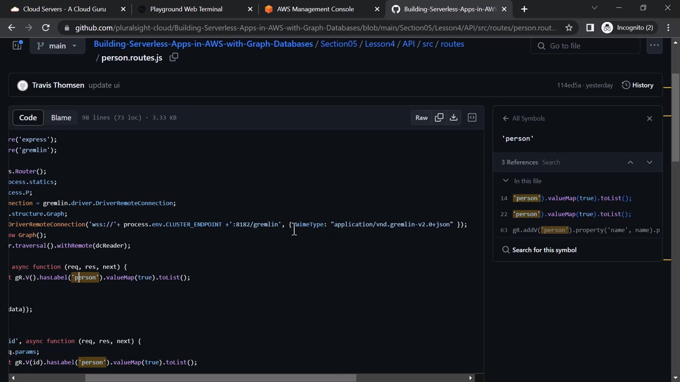Image resolution: width=680 pixels, height=382 pixels.
Task: Copy raw file contents icon
Action: [x=439, y=117]
